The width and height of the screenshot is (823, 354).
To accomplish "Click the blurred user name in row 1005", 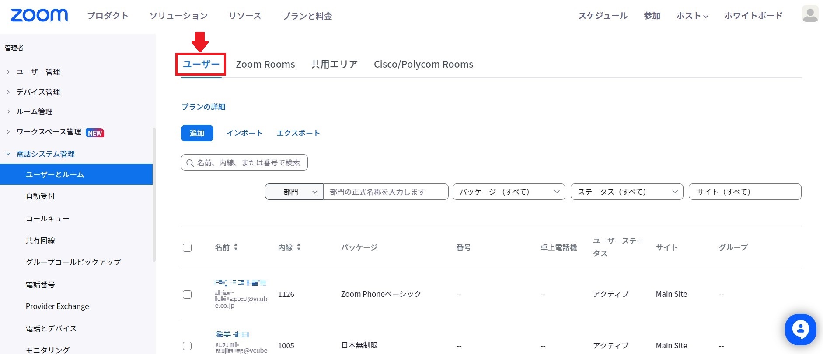I will pyautogui.click(x=232, y=334).
